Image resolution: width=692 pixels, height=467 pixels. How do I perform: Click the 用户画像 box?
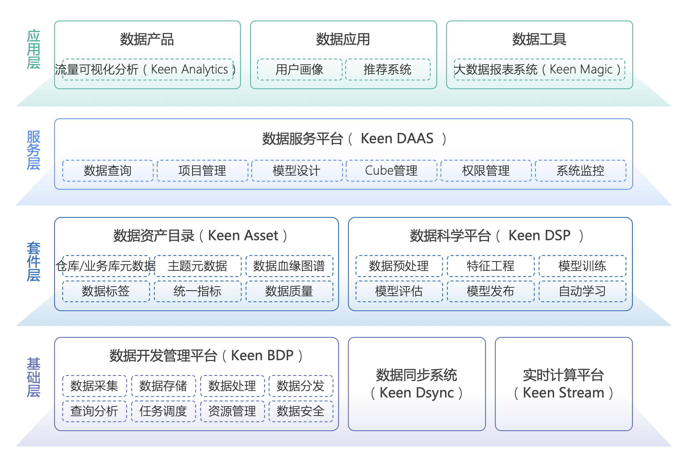tap(299, 69)
